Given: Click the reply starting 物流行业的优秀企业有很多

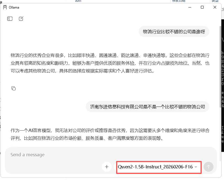Looking at the screenshot, I should pyautogui.click(x=110, y=63).
